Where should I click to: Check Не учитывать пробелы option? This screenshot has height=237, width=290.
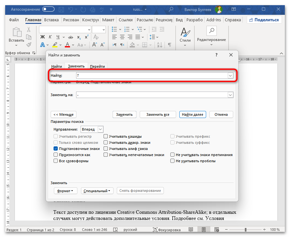click(173, 161)
